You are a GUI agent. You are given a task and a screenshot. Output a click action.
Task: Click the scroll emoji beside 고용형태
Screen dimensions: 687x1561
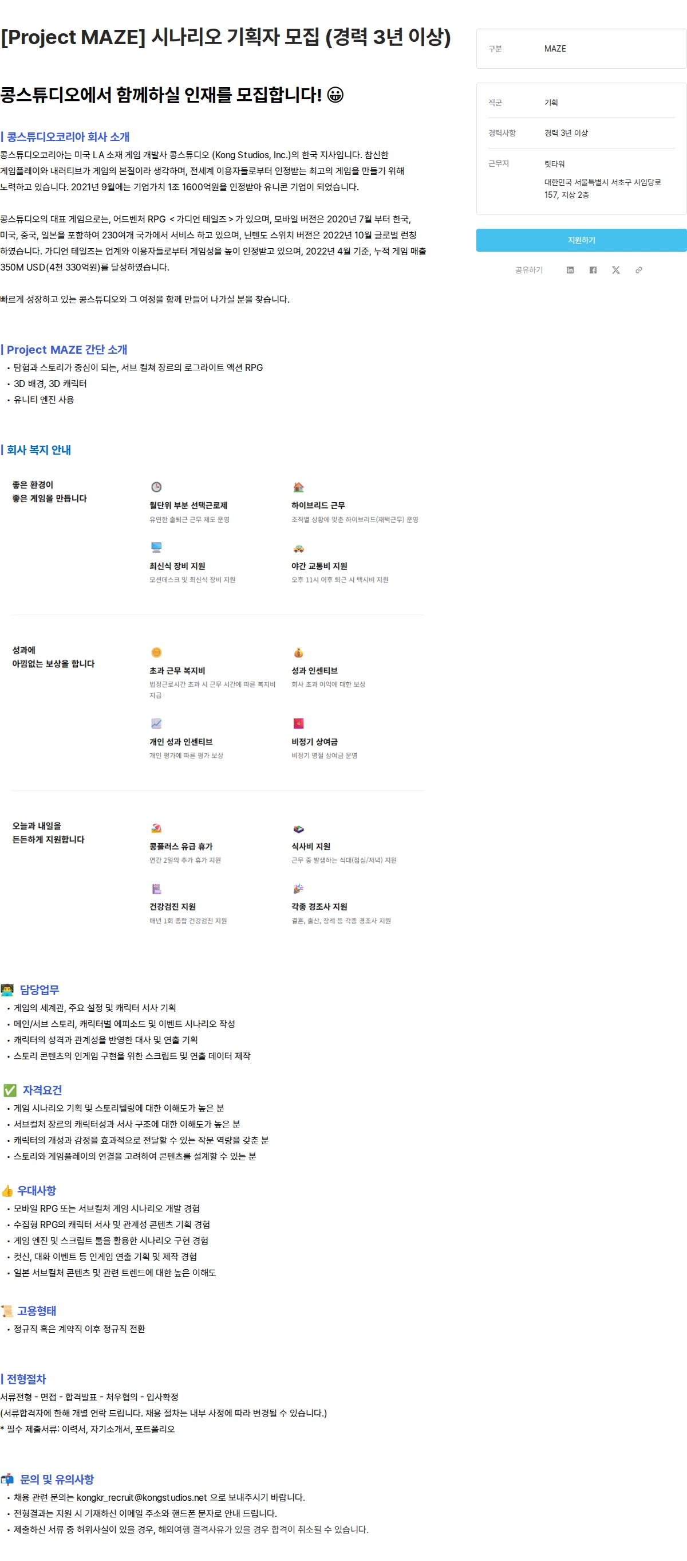(x=7, y=1311)
